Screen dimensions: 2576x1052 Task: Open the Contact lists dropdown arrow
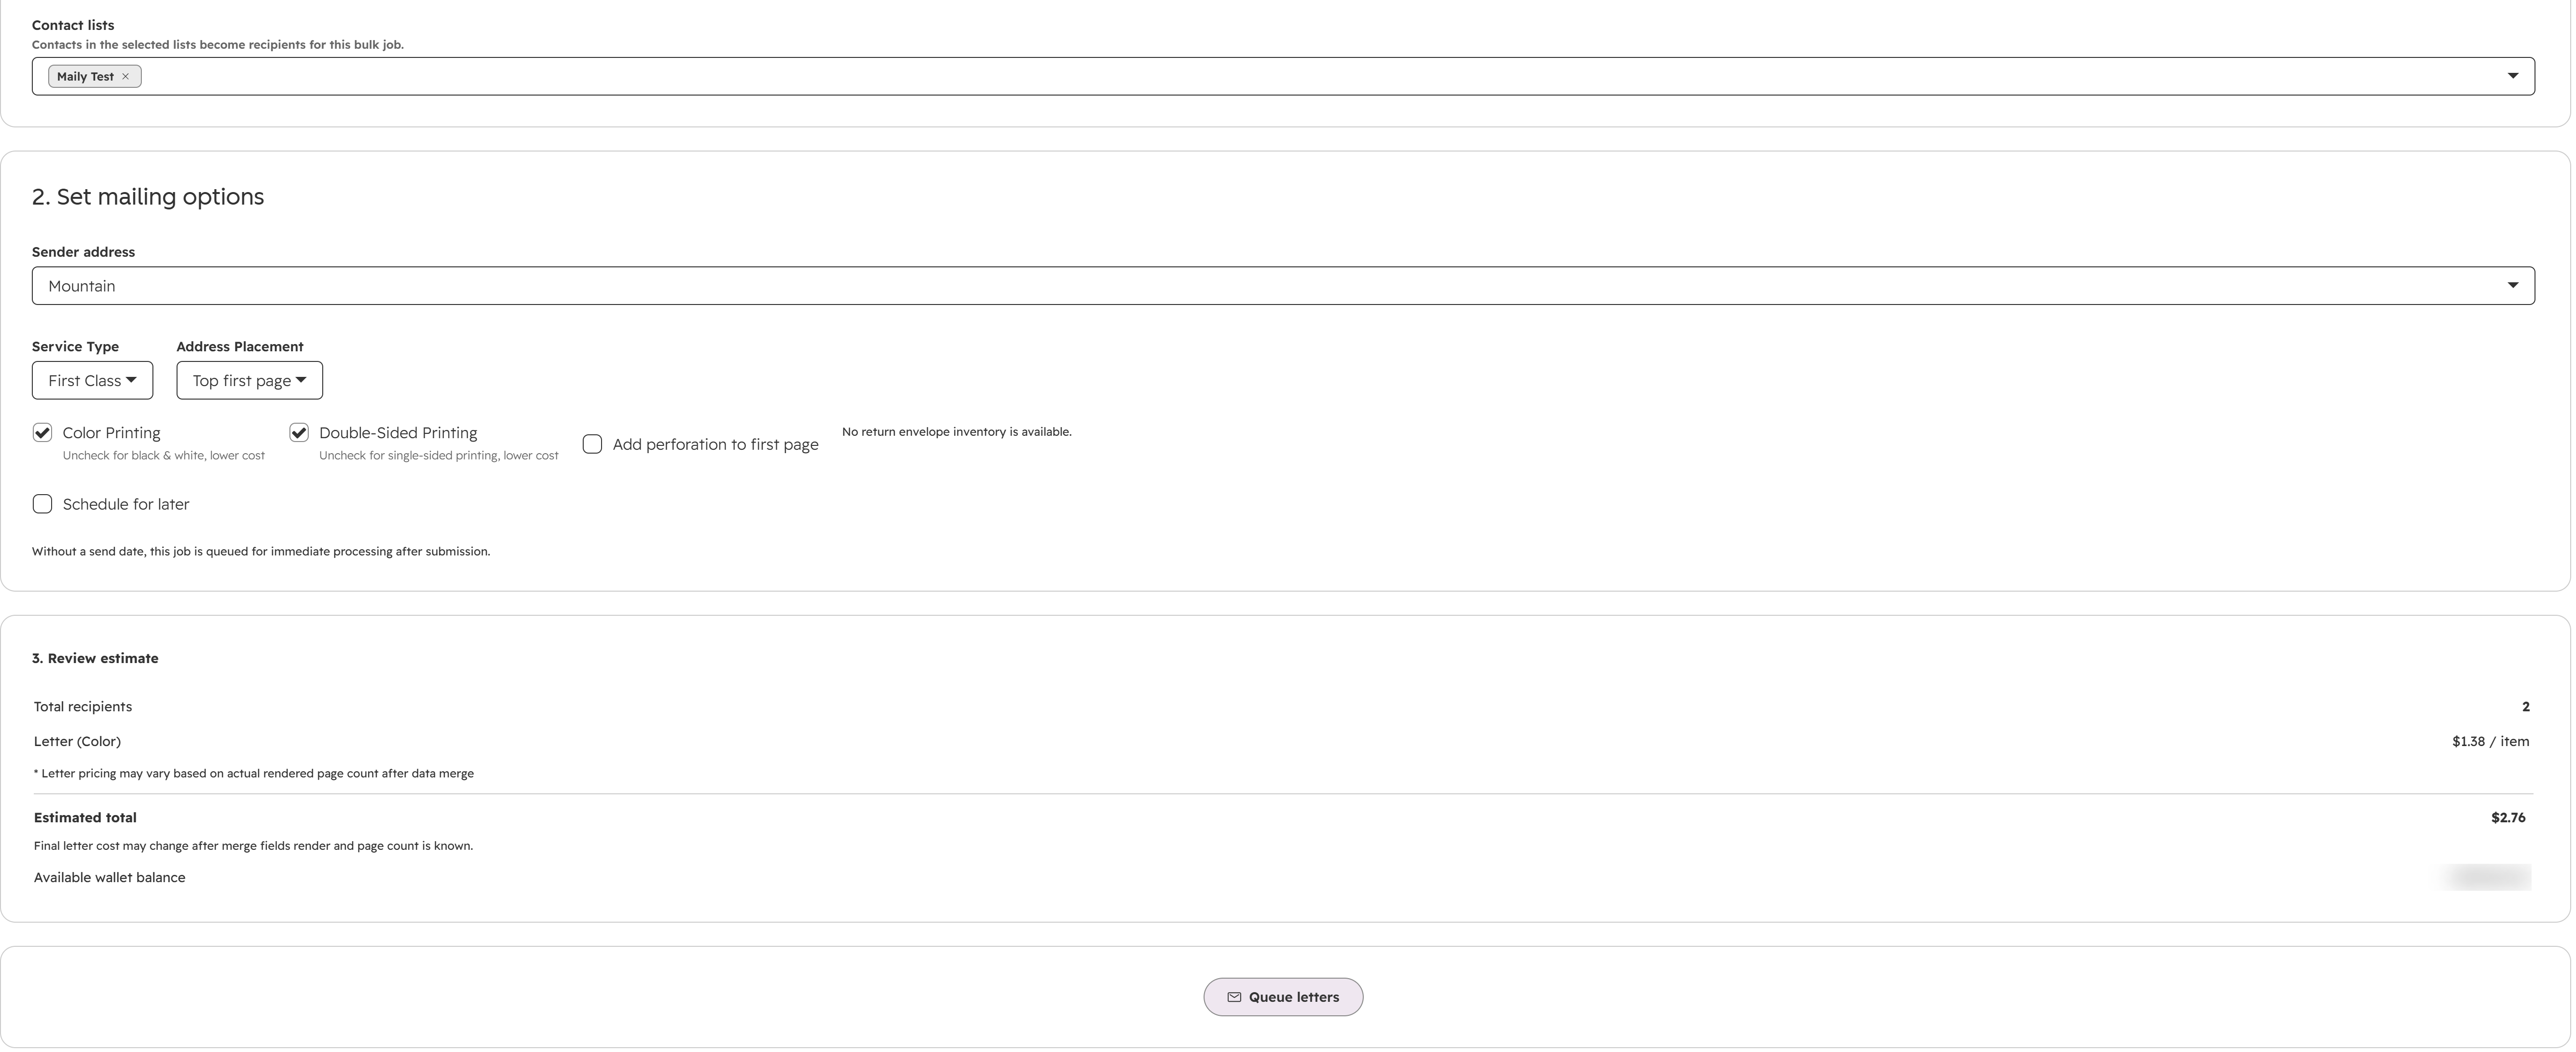[2512, 76]
